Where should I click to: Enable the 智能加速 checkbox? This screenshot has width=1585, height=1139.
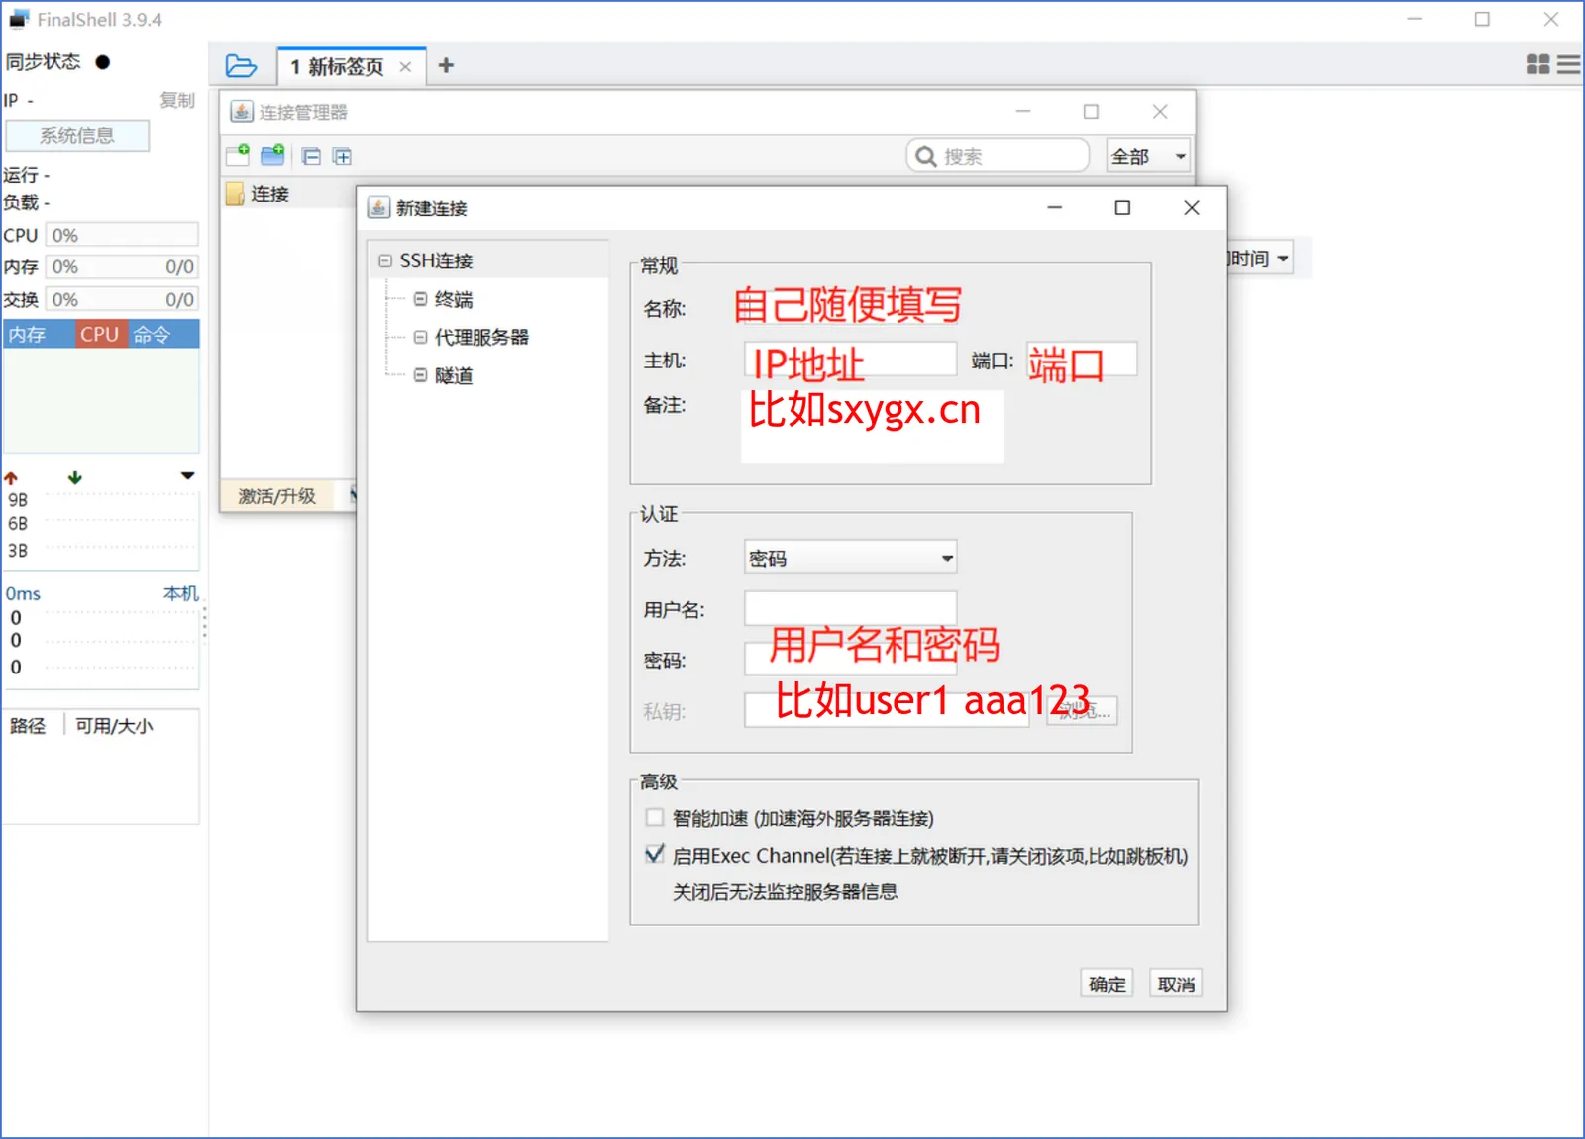655,818
